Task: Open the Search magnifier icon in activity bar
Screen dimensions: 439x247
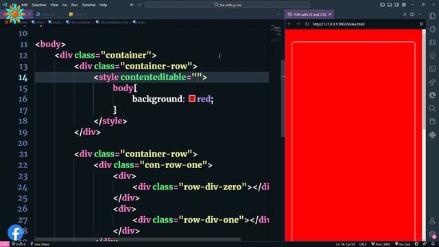Action: (433, 108)
